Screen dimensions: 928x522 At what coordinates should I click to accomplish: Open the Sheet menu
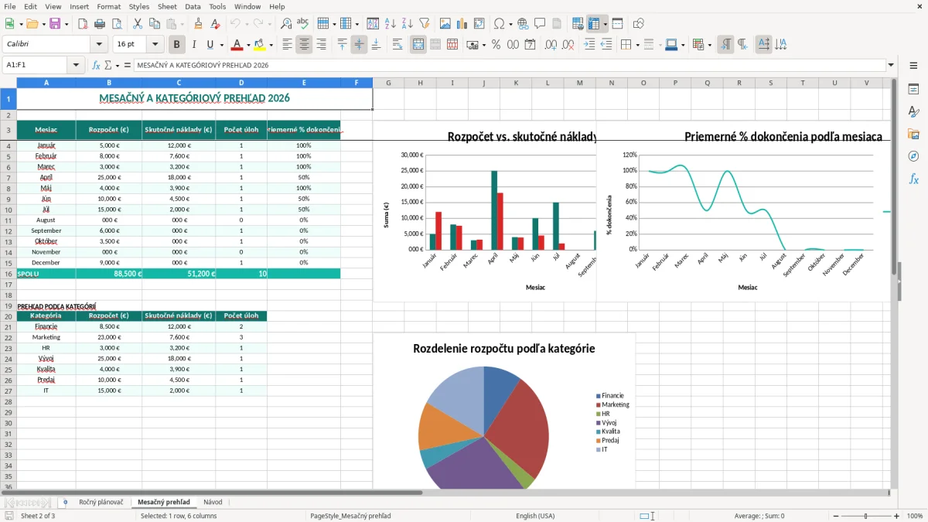[x=167, y=6]
